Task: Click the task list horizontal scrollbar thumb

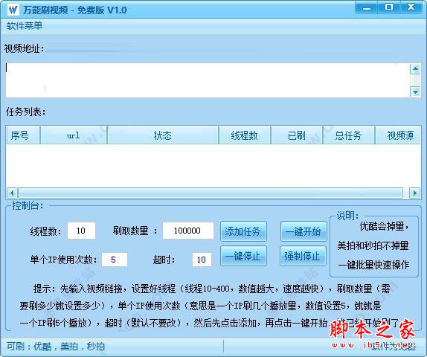Action: click(211, 193)
